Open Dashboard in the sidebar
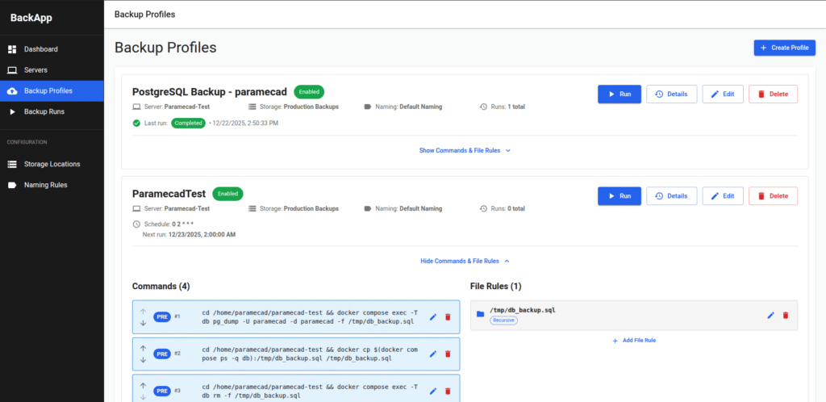 pyautogui.click(x=40, y=49)
